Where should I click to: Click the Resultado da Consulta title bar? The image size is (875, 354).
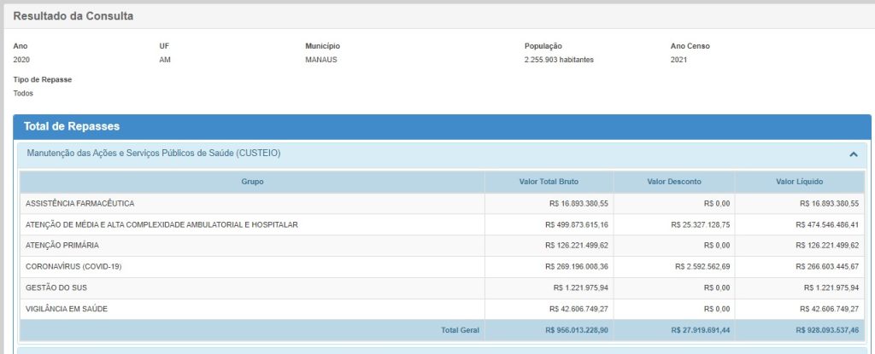pyautogui.click(x=73, y=15)
